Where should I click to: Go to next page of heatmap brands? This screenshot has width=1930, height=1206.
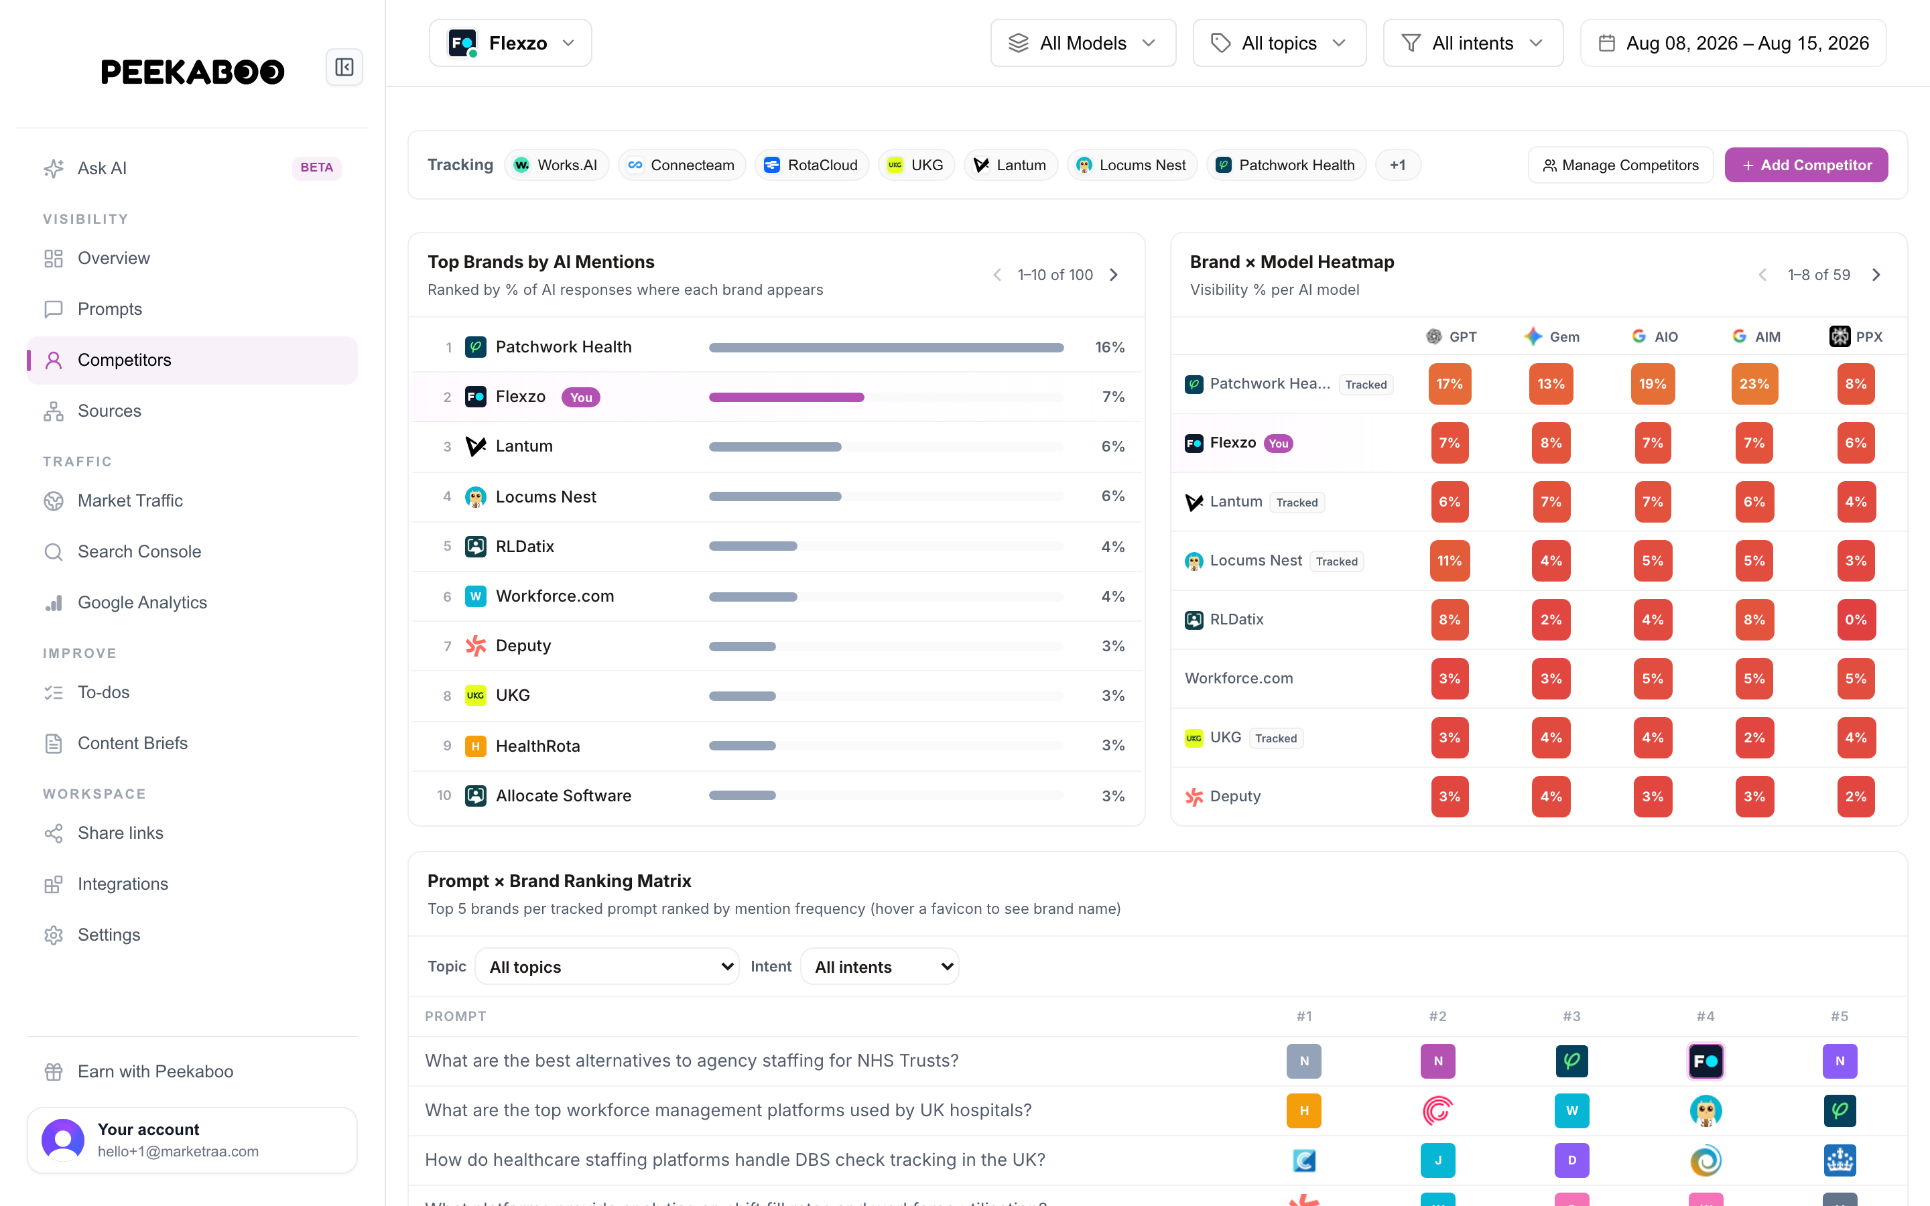click(x=1876, y=275)
